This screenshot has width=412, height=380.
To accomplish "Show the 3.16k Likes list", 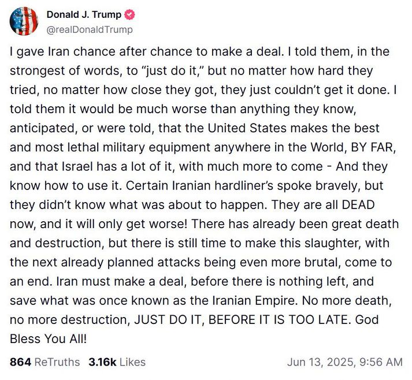I will (117, 362).
